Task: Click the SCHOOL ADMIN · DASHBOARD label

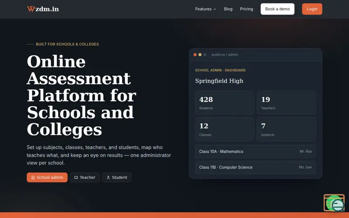Action: pos(220,70)
